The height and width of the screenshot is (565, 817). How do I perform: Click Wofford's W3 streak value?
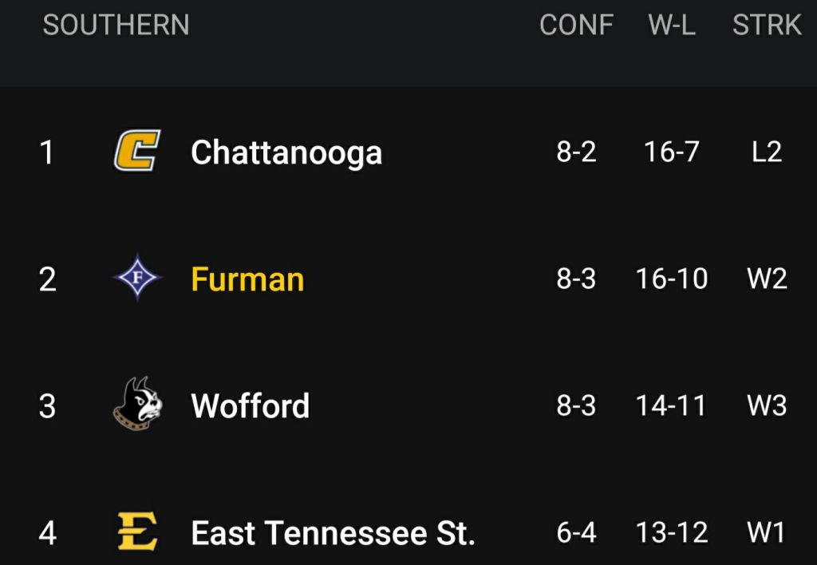point(767,405)
